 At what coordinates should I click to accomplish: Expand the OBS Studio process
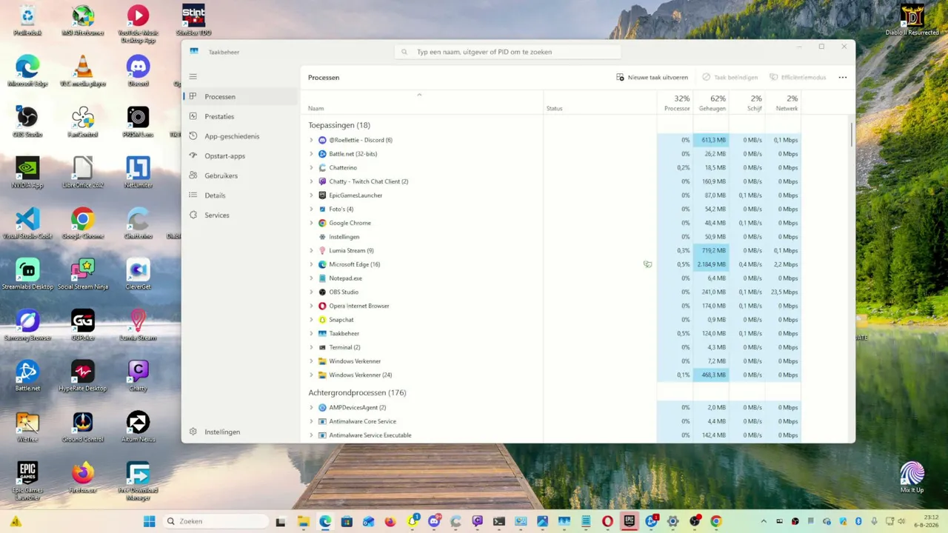311,292
